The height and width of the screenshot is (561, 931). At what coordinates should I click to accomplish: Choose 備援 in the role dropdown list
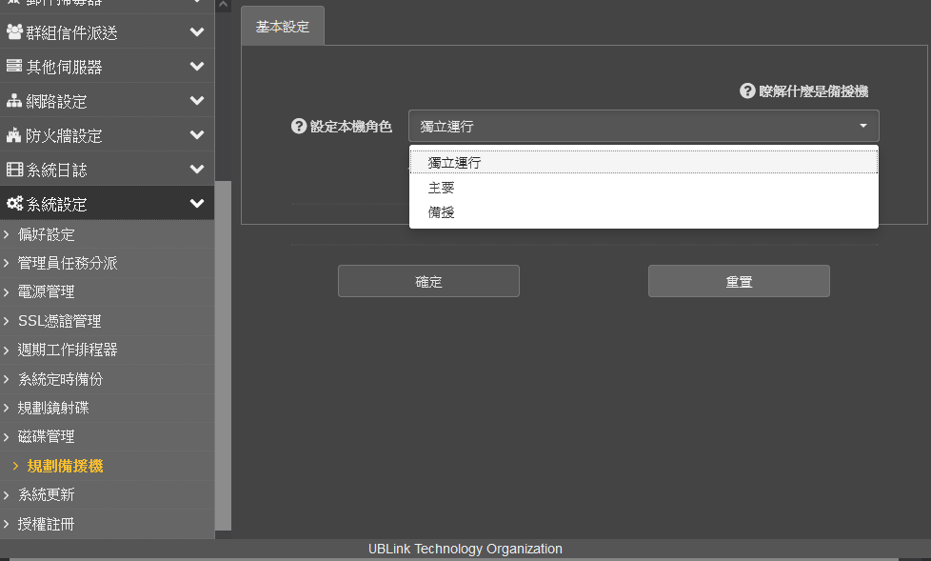click(442, 212)
